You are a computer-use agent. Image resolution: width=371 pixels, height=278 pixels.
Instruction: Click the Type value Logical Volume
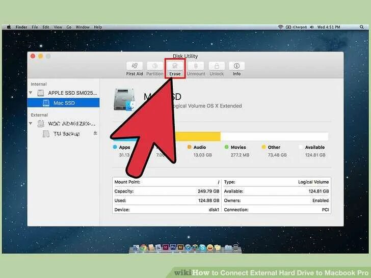[313, 182]
